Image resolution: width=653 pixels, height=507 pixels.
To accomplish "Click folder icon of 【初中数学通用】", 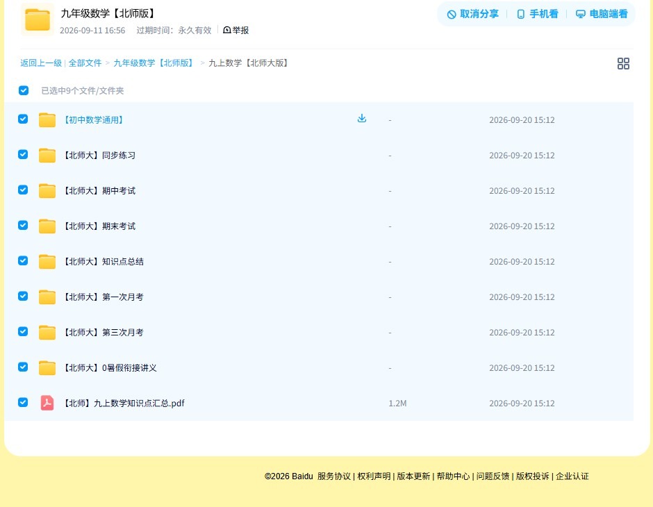I will 47,120.
